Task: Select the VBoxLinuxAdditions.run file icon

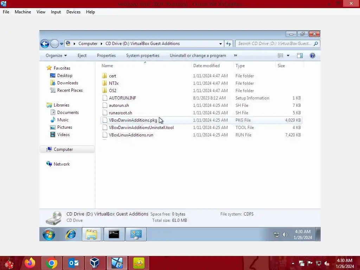Action: pyautogui.click(x=105, y=135)
